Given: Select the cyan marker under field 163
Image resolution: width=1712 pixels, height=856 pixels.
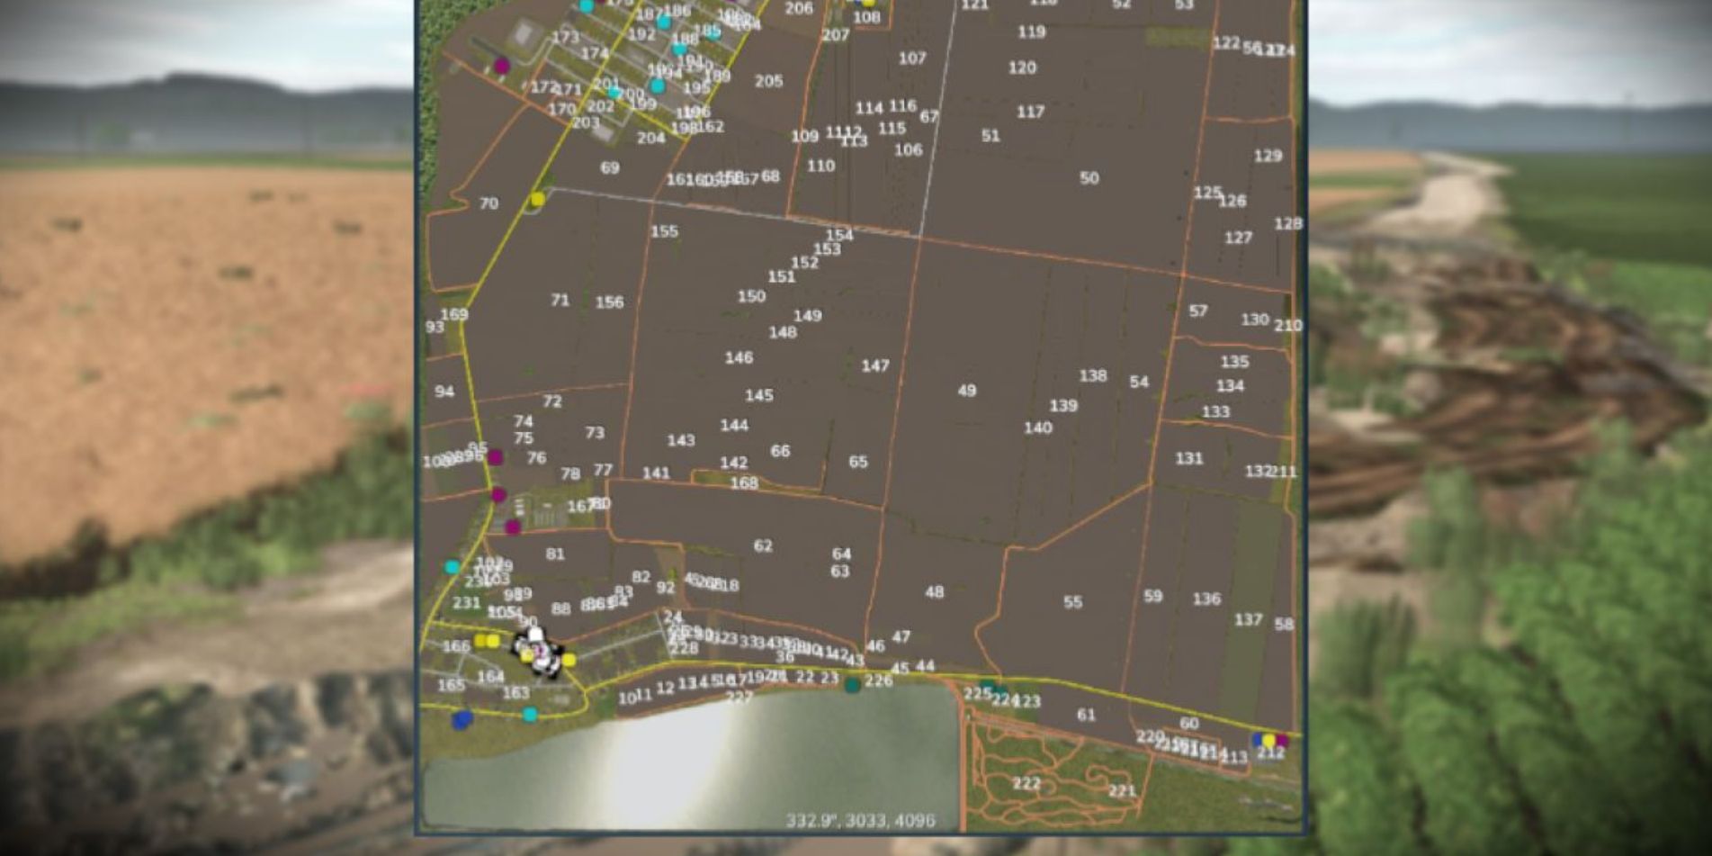Looking at the screenshot, I should (x=529, y=714).
